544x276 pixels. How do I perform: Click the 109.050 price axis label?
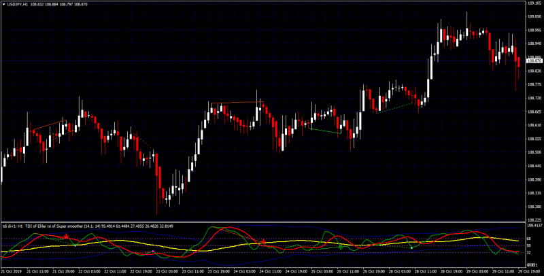[534, 16]
